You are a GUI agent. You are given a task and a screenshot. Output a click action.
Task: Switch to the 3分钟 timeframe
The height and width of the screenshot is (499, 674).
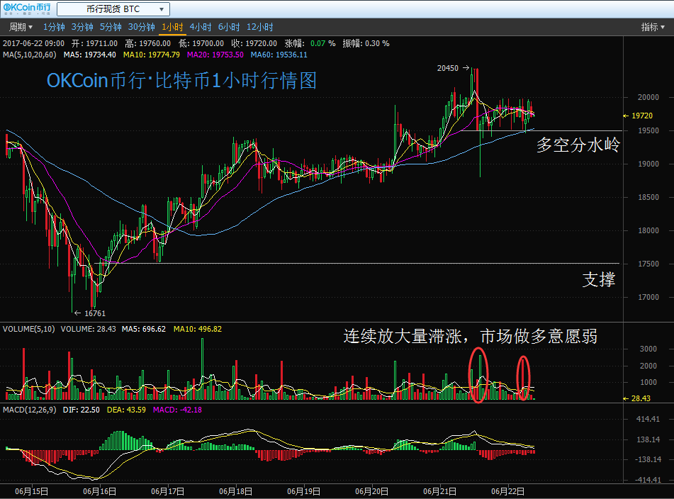click(x=82, y=27)
